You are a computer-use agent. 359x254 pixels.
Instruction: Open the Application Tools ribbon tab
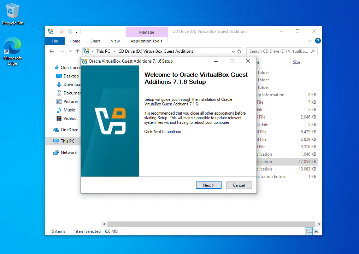pyautogui.click(x=147, y=41)
